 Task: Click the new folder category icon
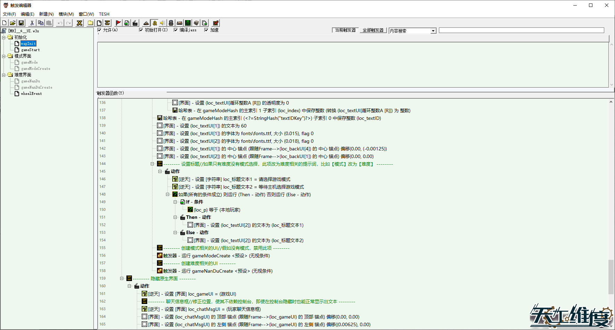[x=91, y=23]
